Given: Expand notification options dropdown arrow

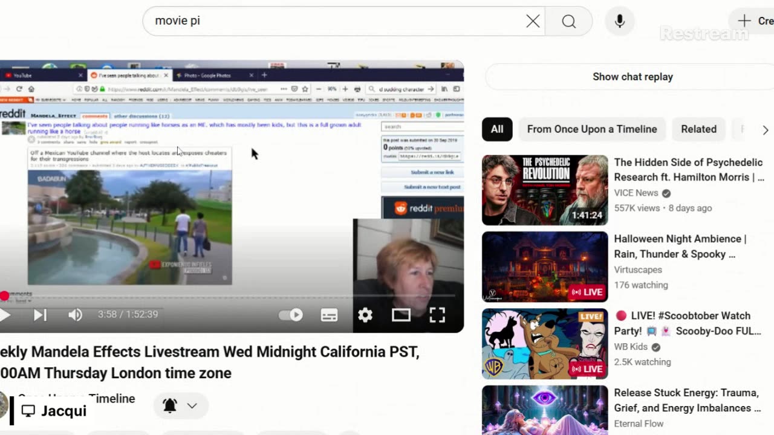Looking at the screenshot, I should click(192, 406).
